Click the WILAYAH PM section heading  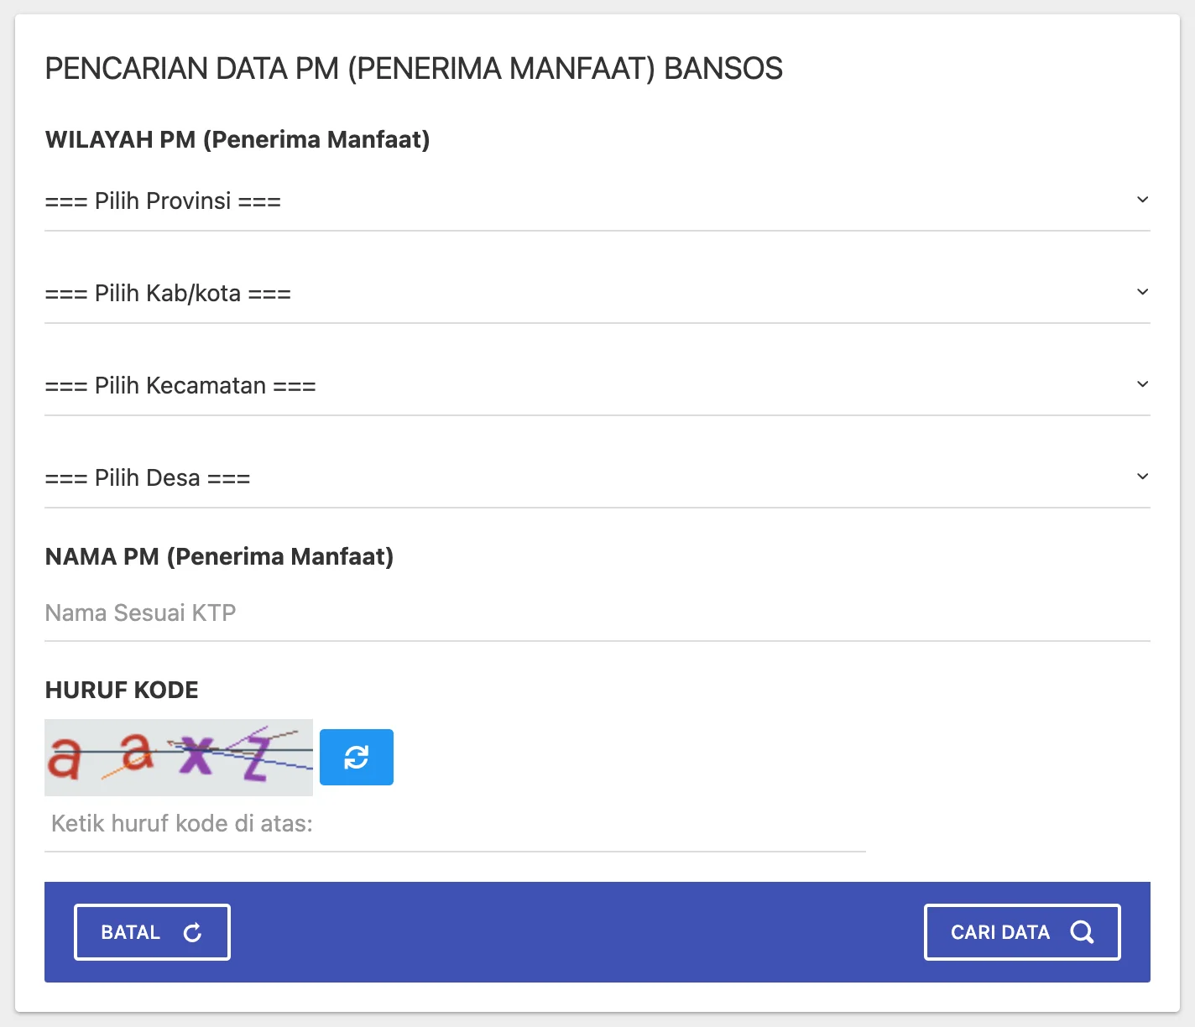[237, 139]
